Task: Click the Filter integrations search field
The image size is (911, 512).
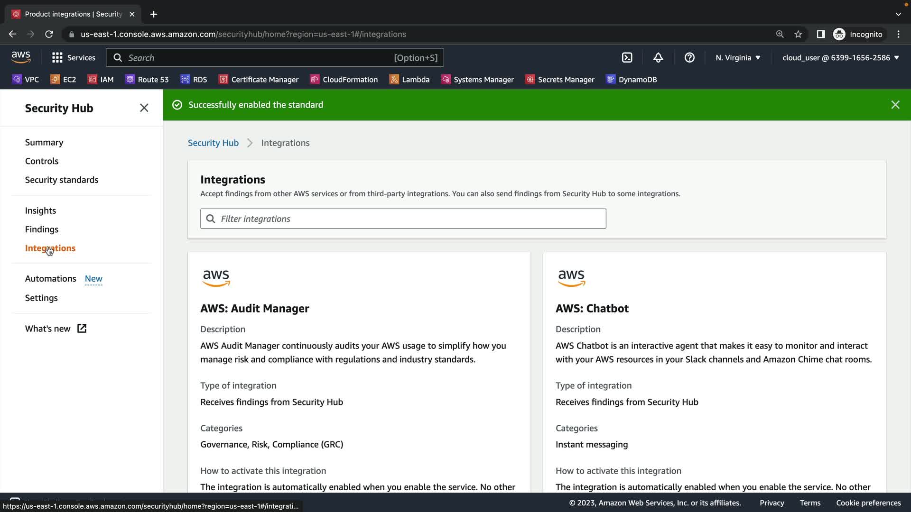Action: pos(403,219)
